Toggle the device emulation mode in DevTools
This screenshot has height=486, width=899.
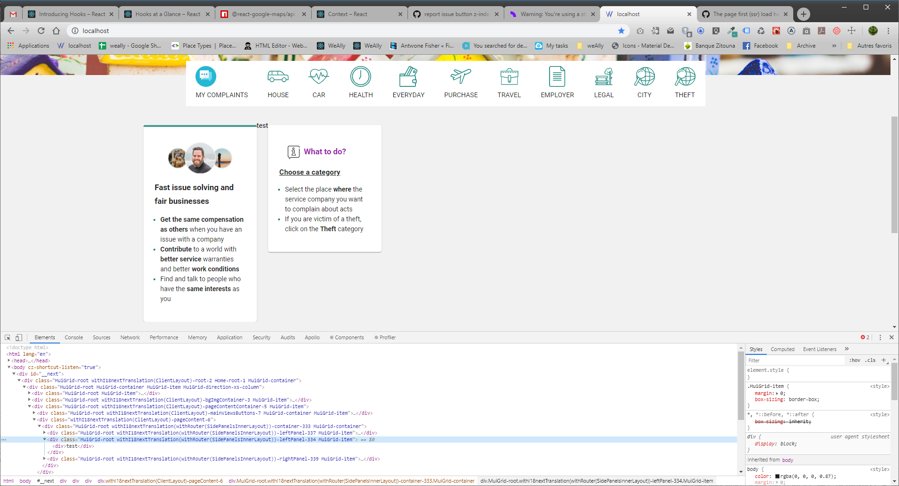pos(19,337)
